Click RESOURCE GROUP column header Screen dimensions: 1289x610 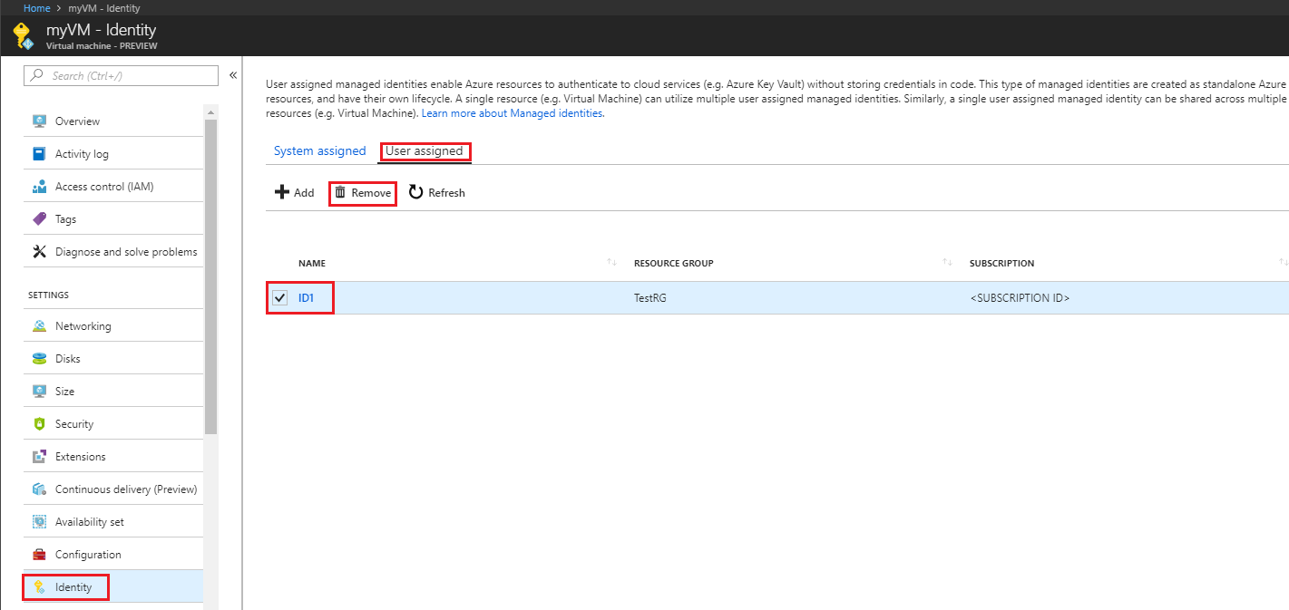click(x=673, y=264)
